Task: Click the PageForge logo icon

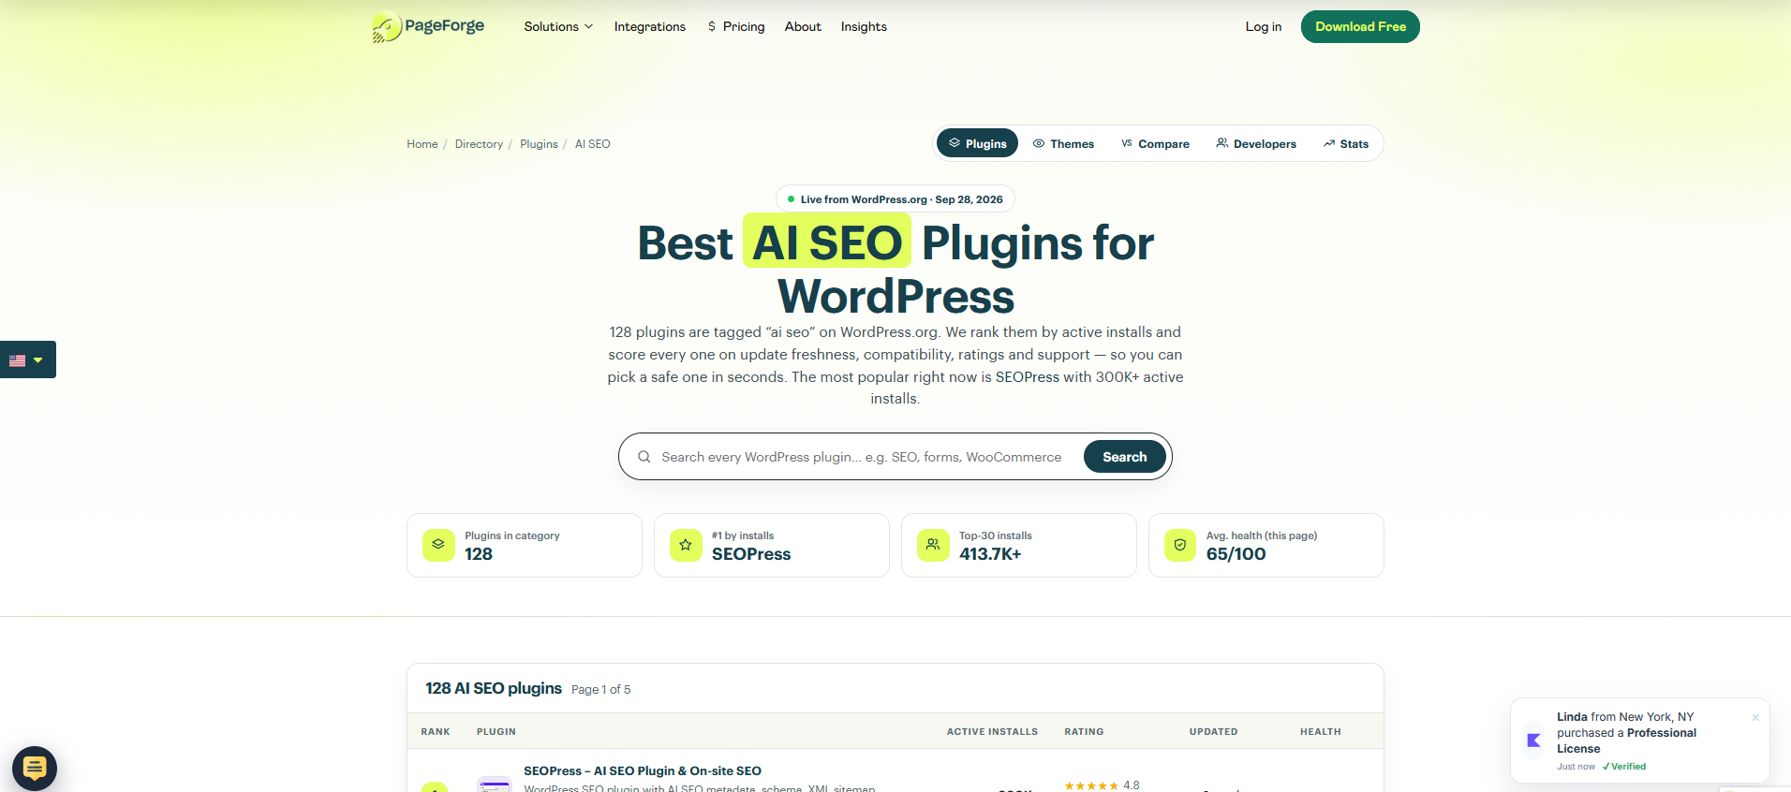Action: pos(386,27)
